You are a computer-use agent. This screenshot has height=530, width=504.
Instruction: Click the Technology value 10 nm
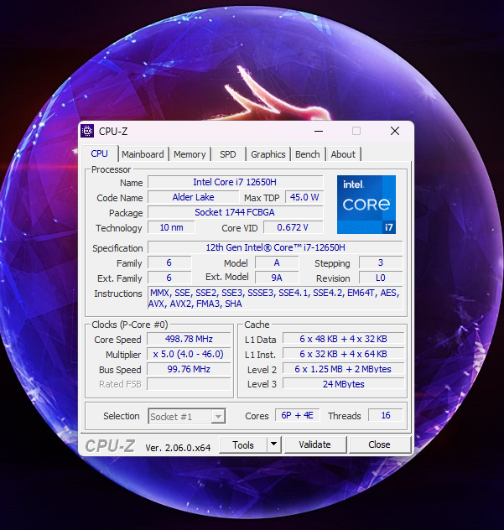171,227
